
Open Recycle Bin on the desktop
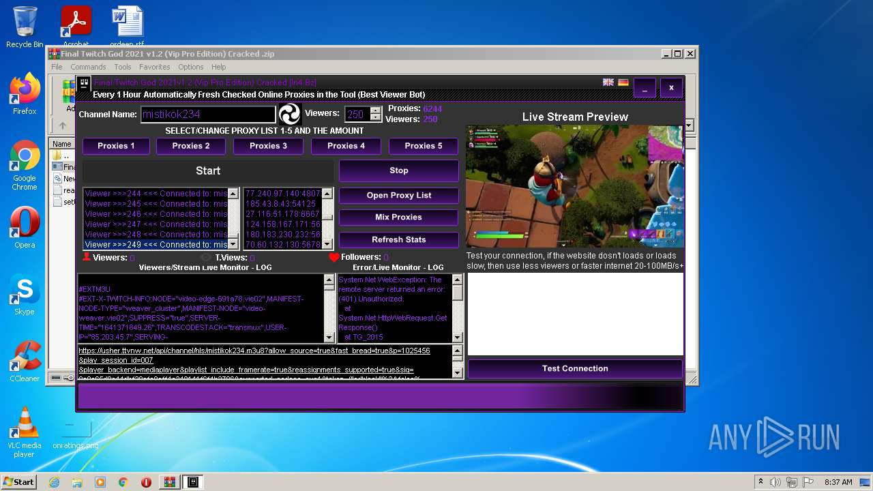[x=25, y=27]
